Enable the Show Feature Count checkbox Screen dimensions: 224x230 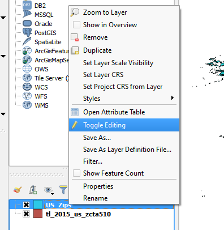(76, 173)
